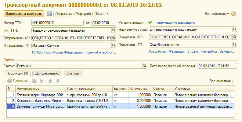Expand the table's Все действия menu
The image size is (242, 122).
[222, 81]
